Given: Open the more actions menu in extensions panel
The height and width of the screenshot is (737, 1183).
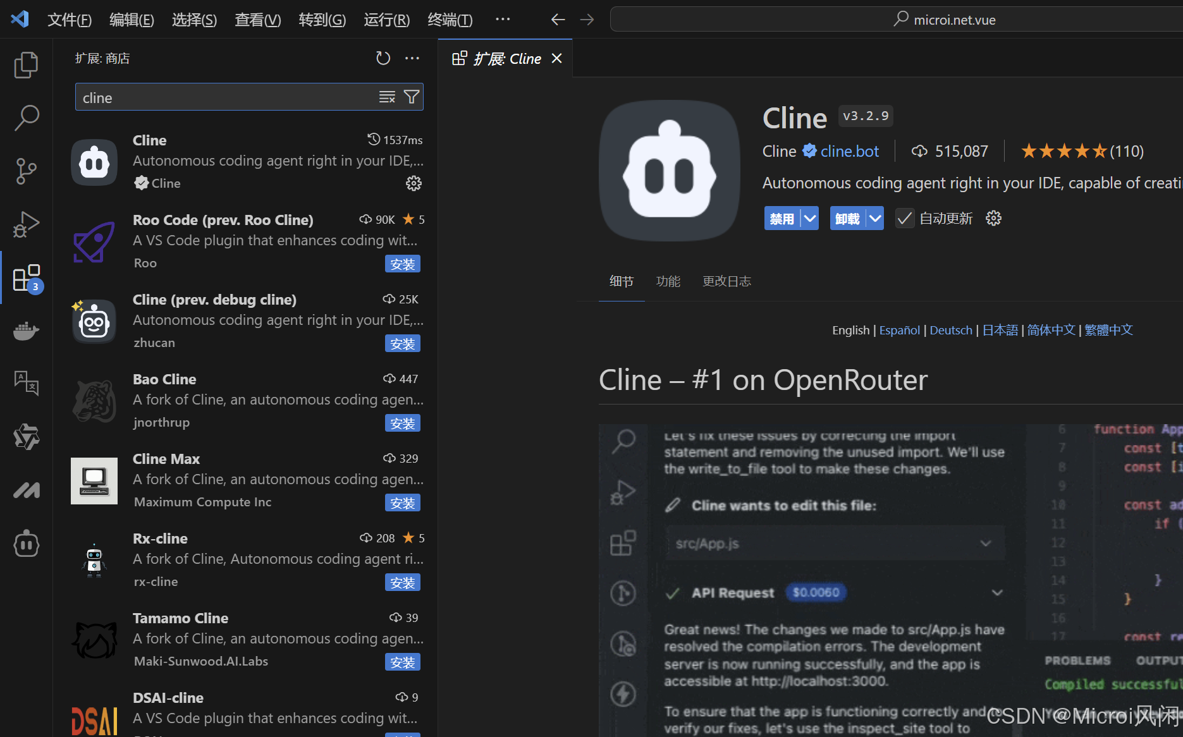Looking at the screenshot, I should (412, 58).
